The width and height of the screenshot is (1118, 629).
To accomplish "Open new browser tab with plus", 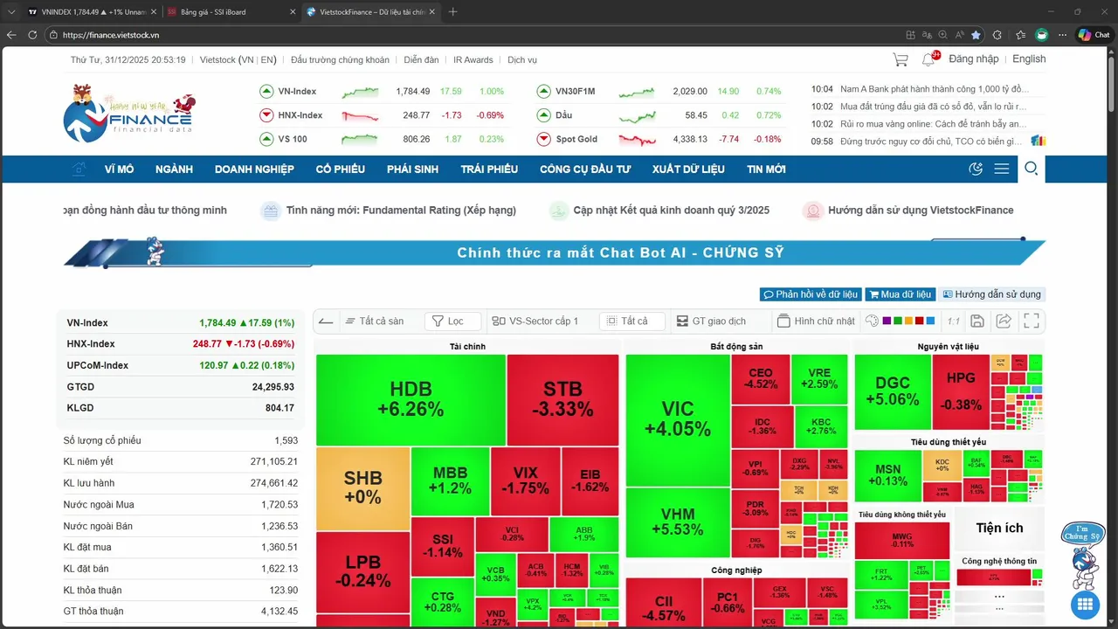I will (452, 12).
